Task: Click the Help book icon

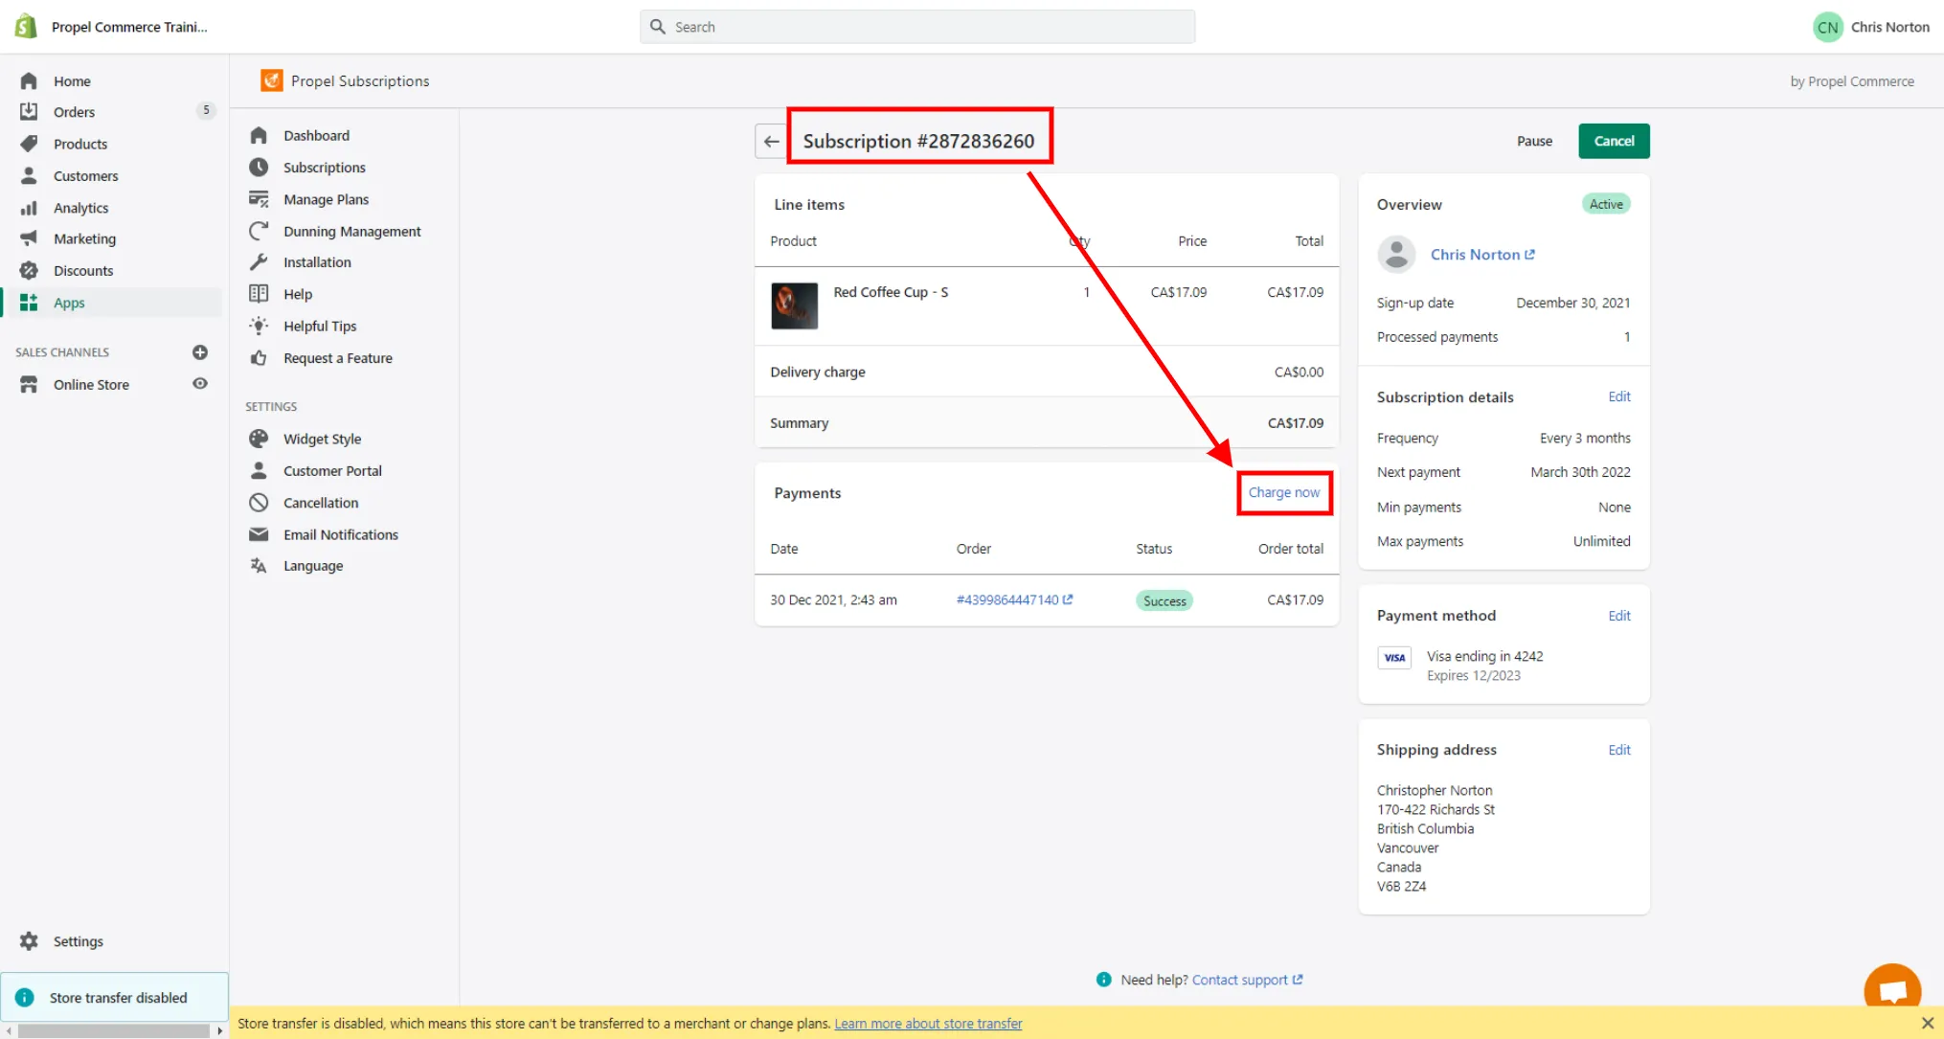Action: (x=259, y=294)
